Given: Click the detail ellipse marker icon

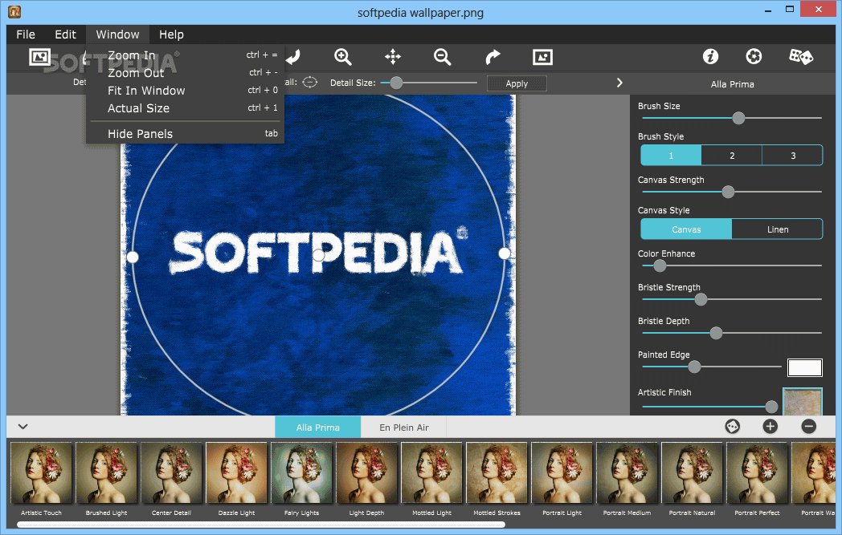Looking at the screenshot, I should [x=310, y=83].
